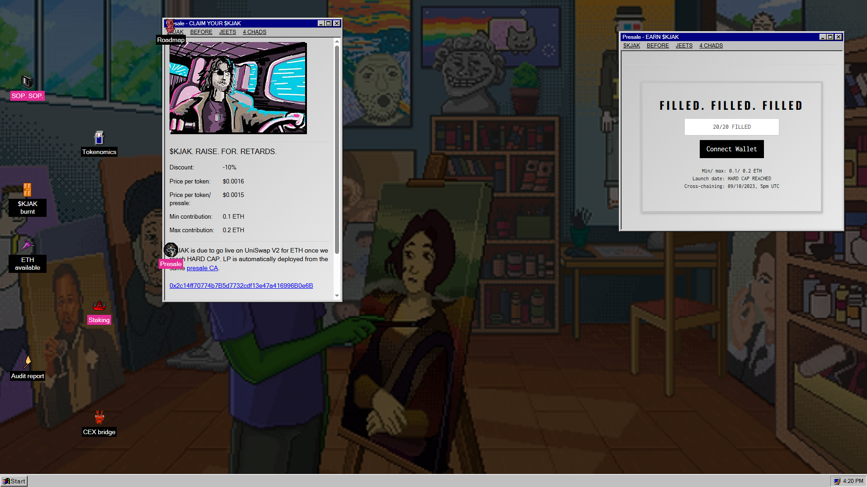Click scroll-down arrow in CLAIM YOUR $KJAK window
This screenshot has width=867, height=487.
(x=337, y=296)
